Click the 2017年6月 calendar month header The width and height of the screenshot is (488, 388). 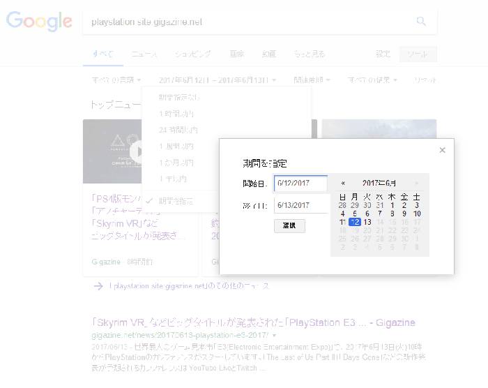379,184
